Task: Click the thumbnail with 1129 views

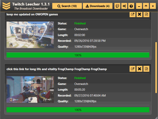Action: (x=30, y=35)
